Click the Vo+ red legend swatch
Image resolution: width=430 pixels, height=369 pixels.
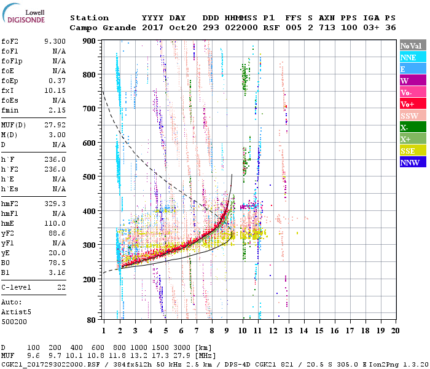(x=413, y=104)
